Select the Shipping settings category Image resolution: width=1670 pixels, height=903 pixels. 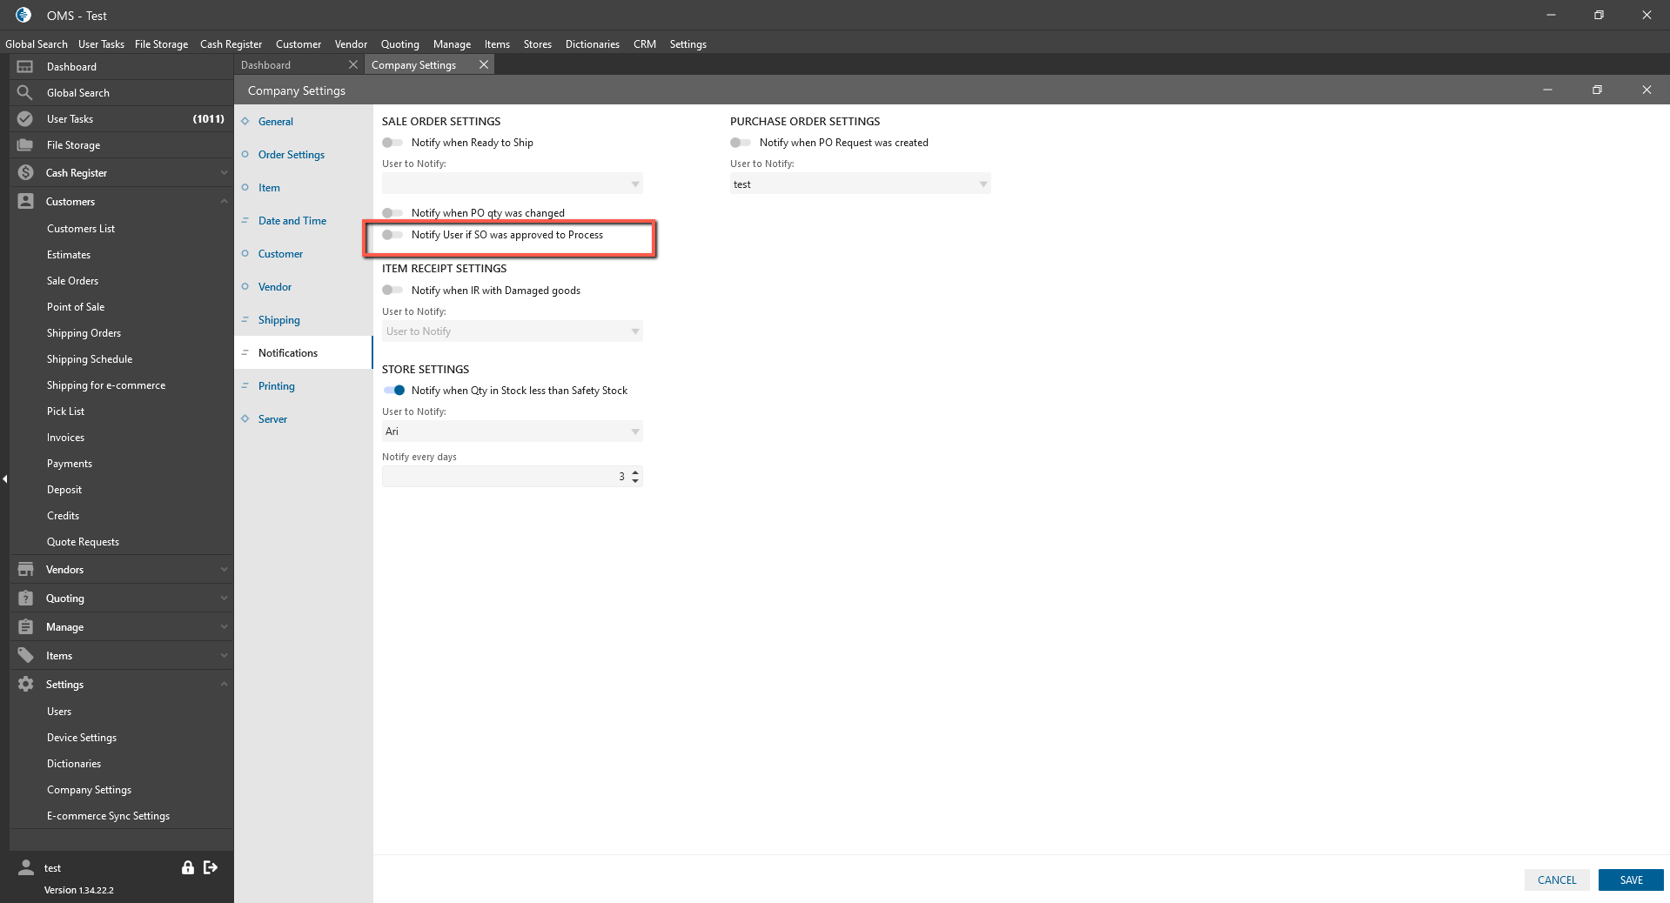pos(279,320)
